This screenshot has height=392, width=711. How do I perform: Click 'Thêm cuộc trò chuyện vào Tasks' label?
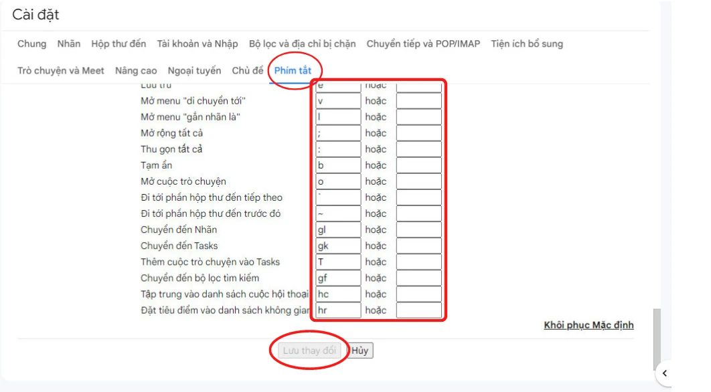click(210, 262)
